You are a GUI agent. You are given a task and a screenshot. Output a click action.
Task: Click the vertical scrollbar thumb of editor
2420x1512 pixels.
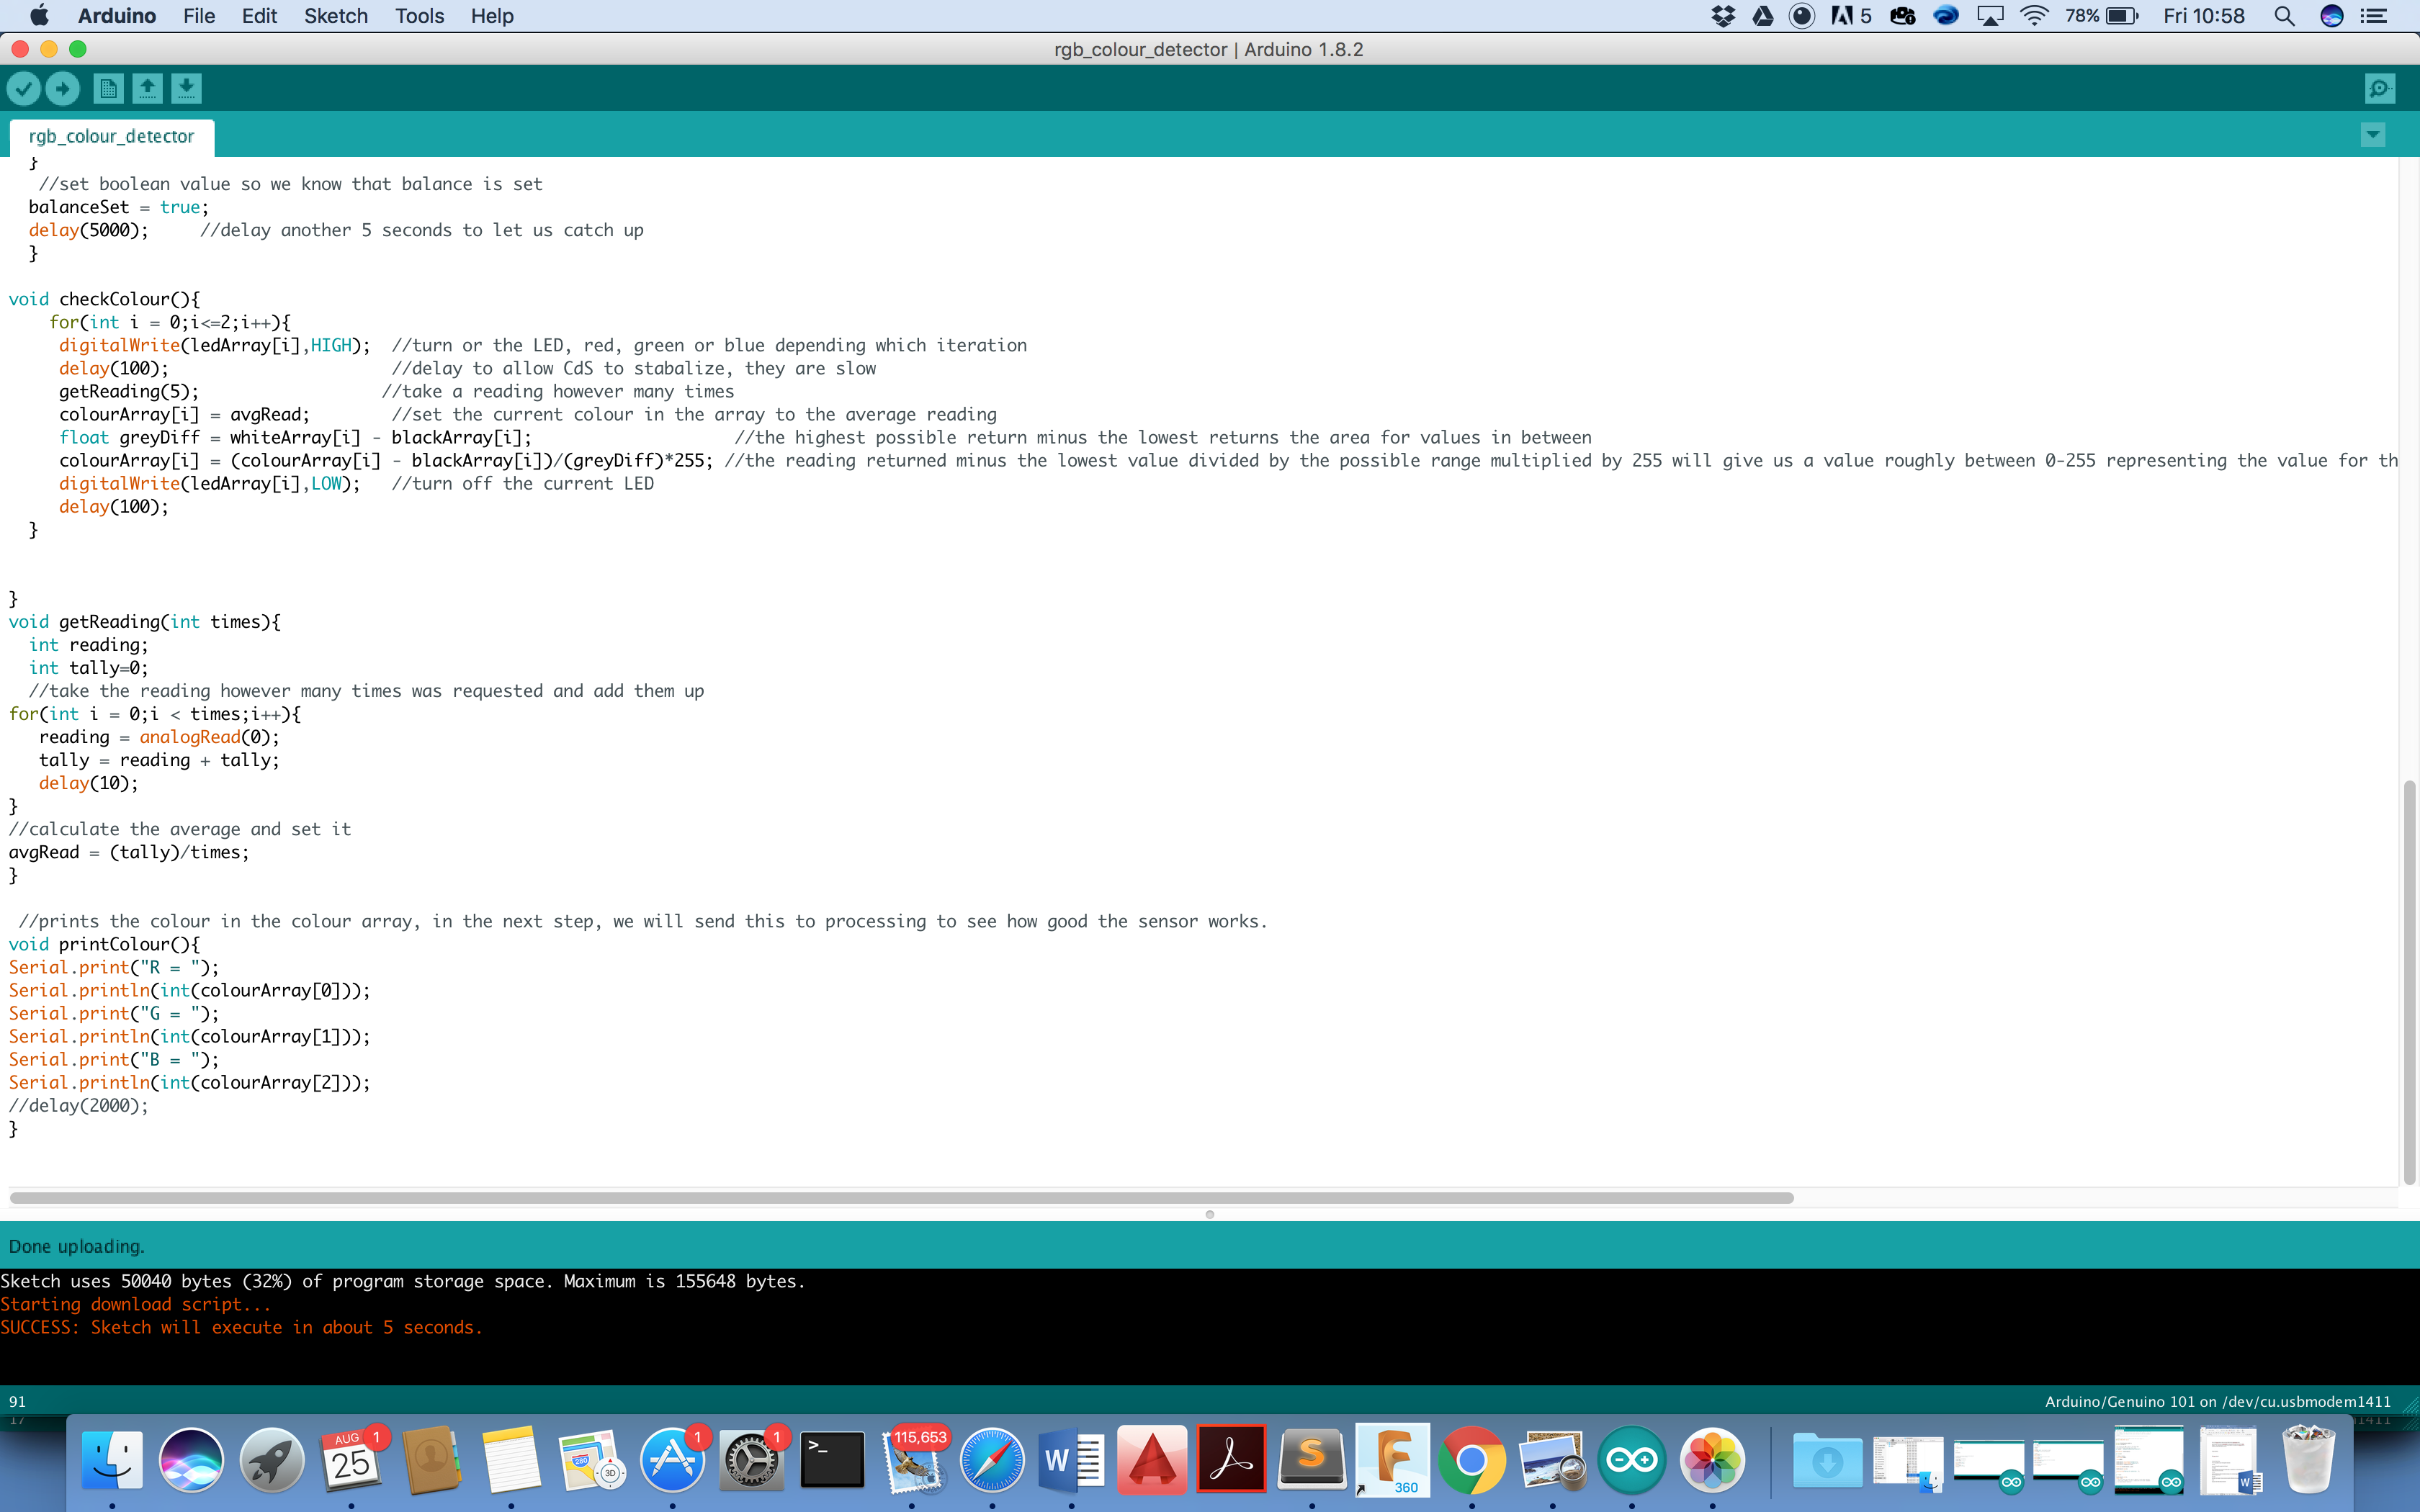tap(2409, 982)
